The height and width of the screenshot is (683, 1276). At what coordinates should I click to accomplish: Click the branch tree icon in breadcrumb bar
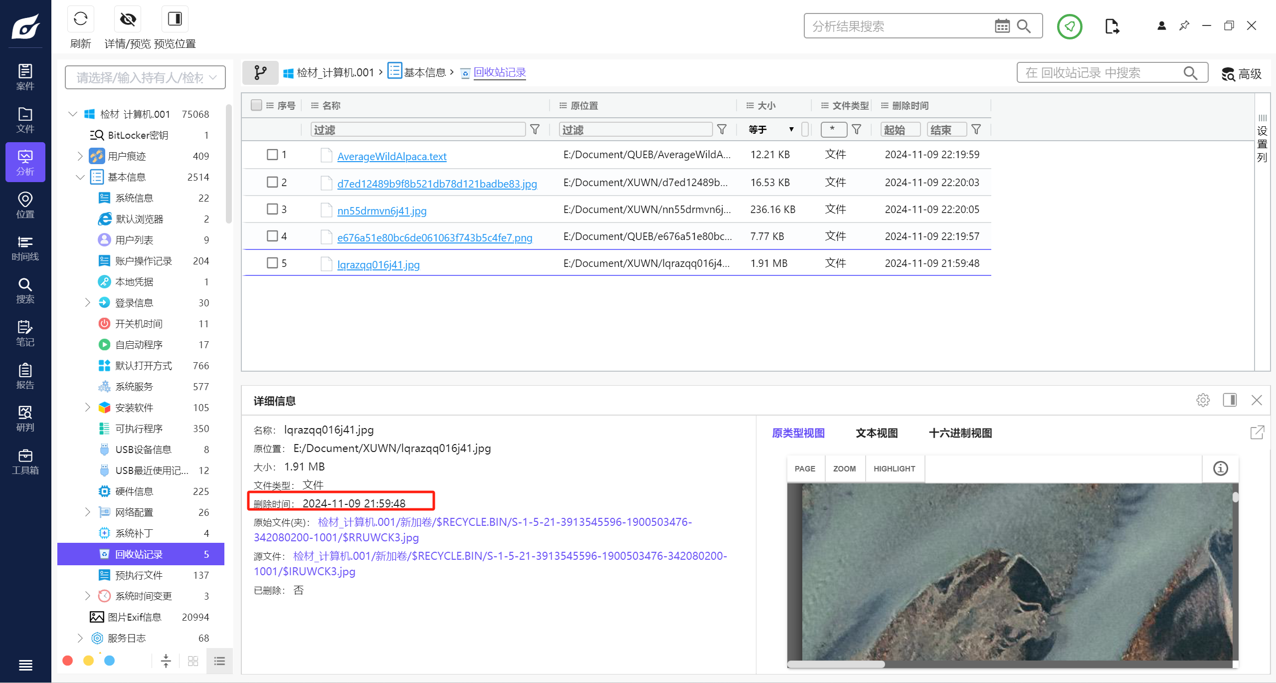tap(260, 73)
